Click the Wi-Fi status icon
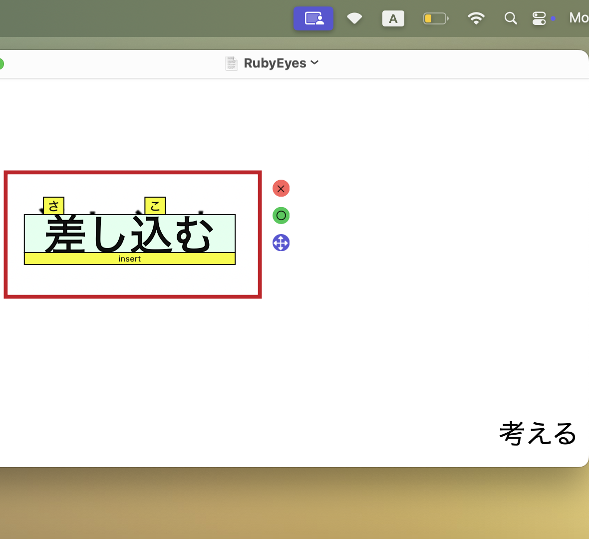This screenshot has width=589, height=539. [x=476, y=19]
